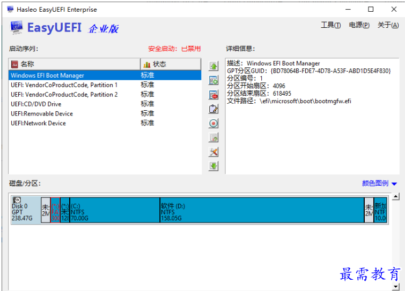Click the delete boot entry icon

tap(213, 95)
